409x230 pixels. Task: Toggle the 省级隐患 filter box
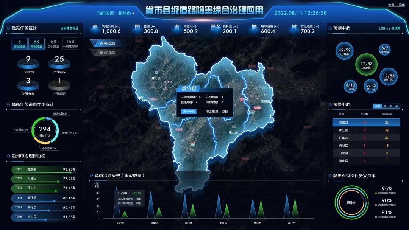tap(20, 44)
